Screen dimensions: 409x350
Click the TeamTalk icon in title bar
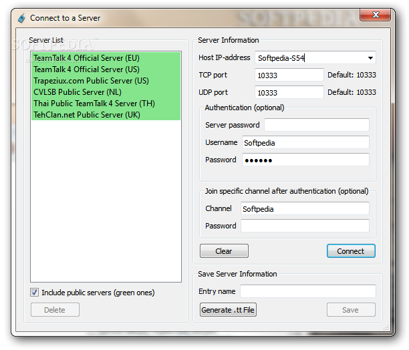click(21, 18)
